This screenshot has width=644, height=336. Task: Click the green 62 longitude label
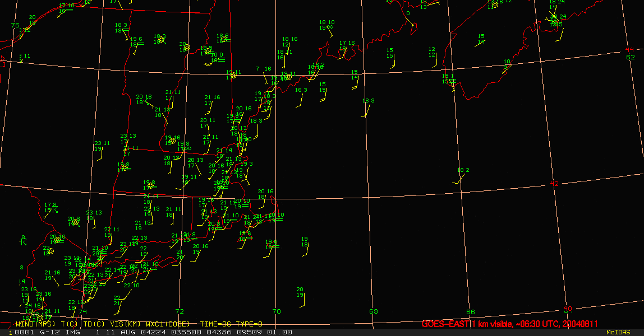coord(631,57)
